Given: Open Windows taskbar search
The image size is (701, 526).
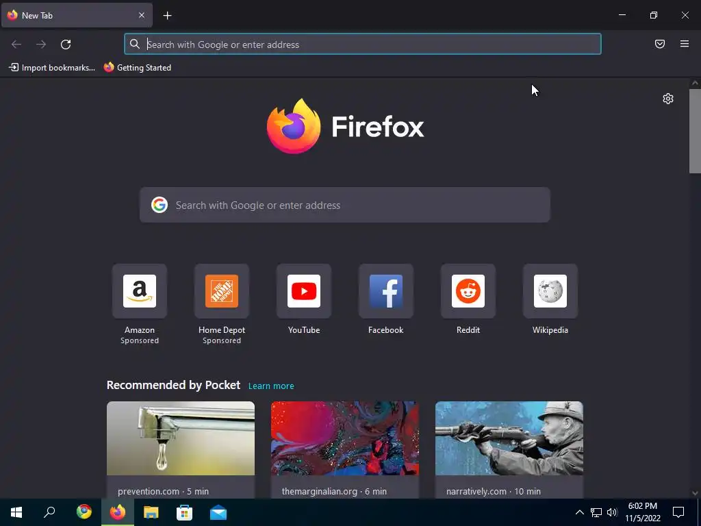Looking at the screenshot, I should [49, 512].
